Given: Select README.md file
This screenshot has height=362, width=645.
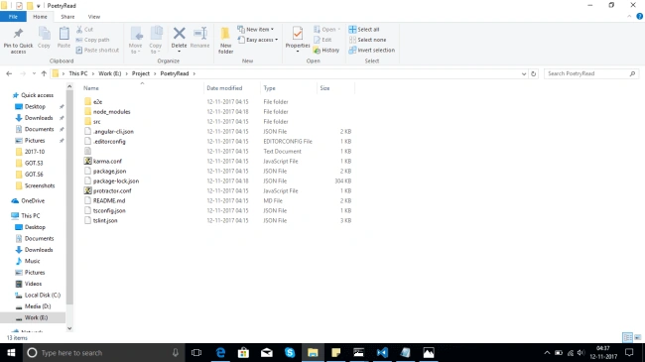Looking at the screenshot, I should (109, 200).
